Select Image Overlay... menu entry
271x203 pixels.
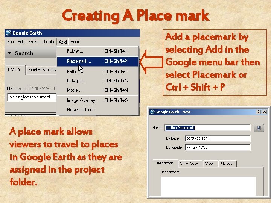98,100
